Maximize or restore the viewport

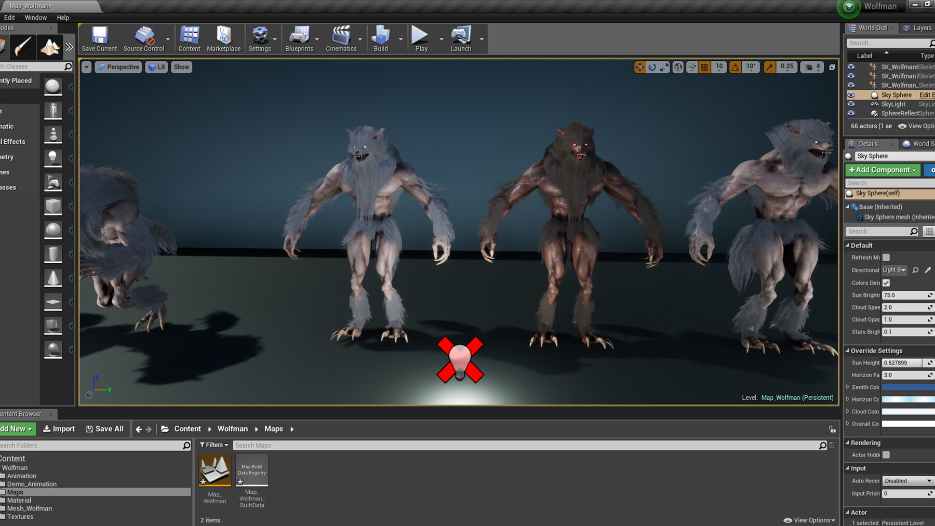click(x=832, y=67)
